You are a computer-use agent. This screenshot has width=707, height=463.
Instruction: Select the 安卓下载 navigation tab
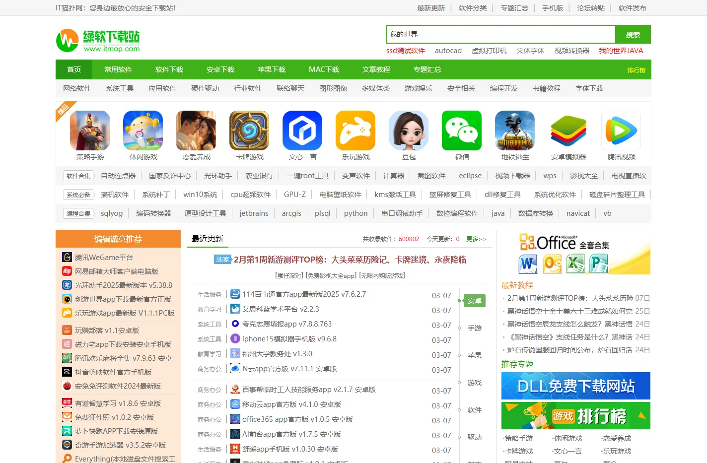click(x=220, y=69)
